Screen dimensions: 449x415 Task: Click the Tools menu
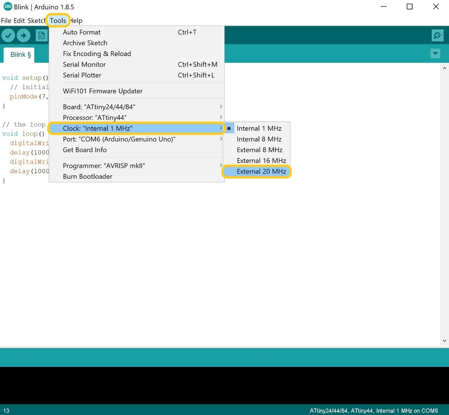point(58,21)
